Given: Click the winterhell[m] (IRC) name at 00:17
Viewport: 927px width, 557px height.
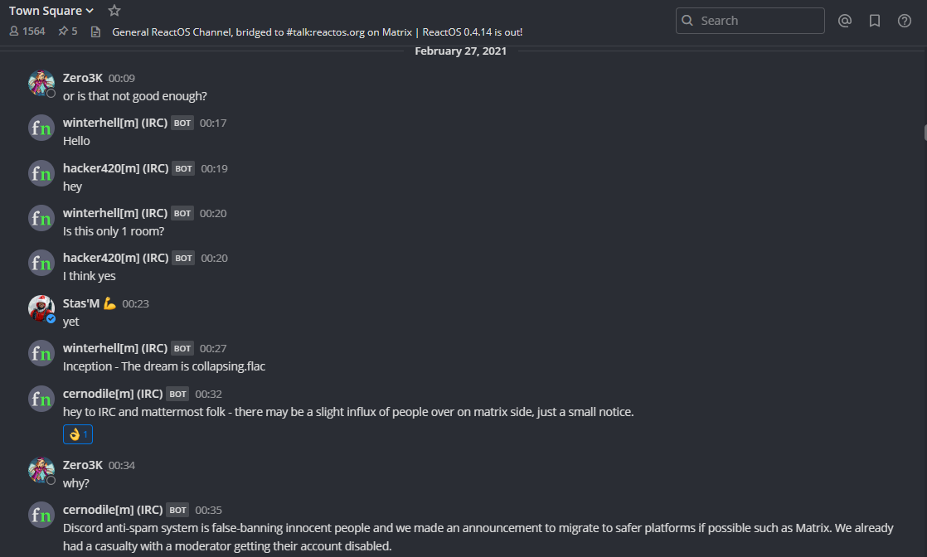Looking at the screenshot, I should tap(115, 123).
